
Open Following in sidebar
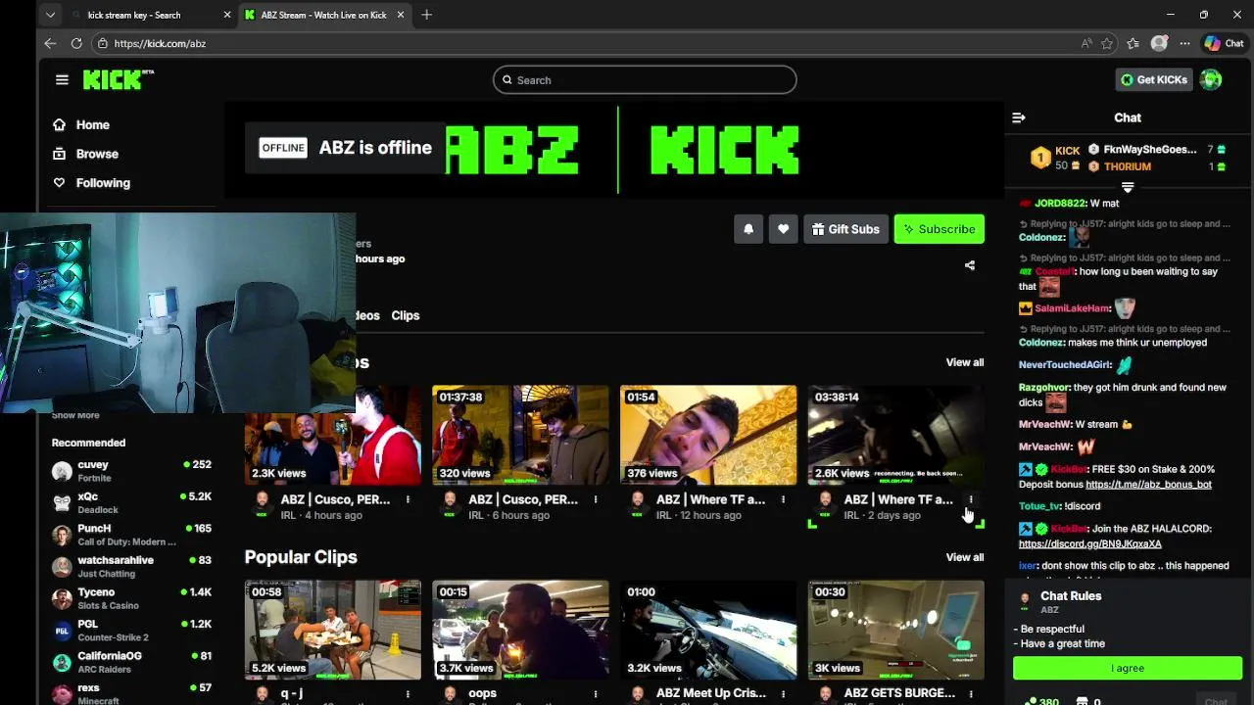[x=91, y=183]
